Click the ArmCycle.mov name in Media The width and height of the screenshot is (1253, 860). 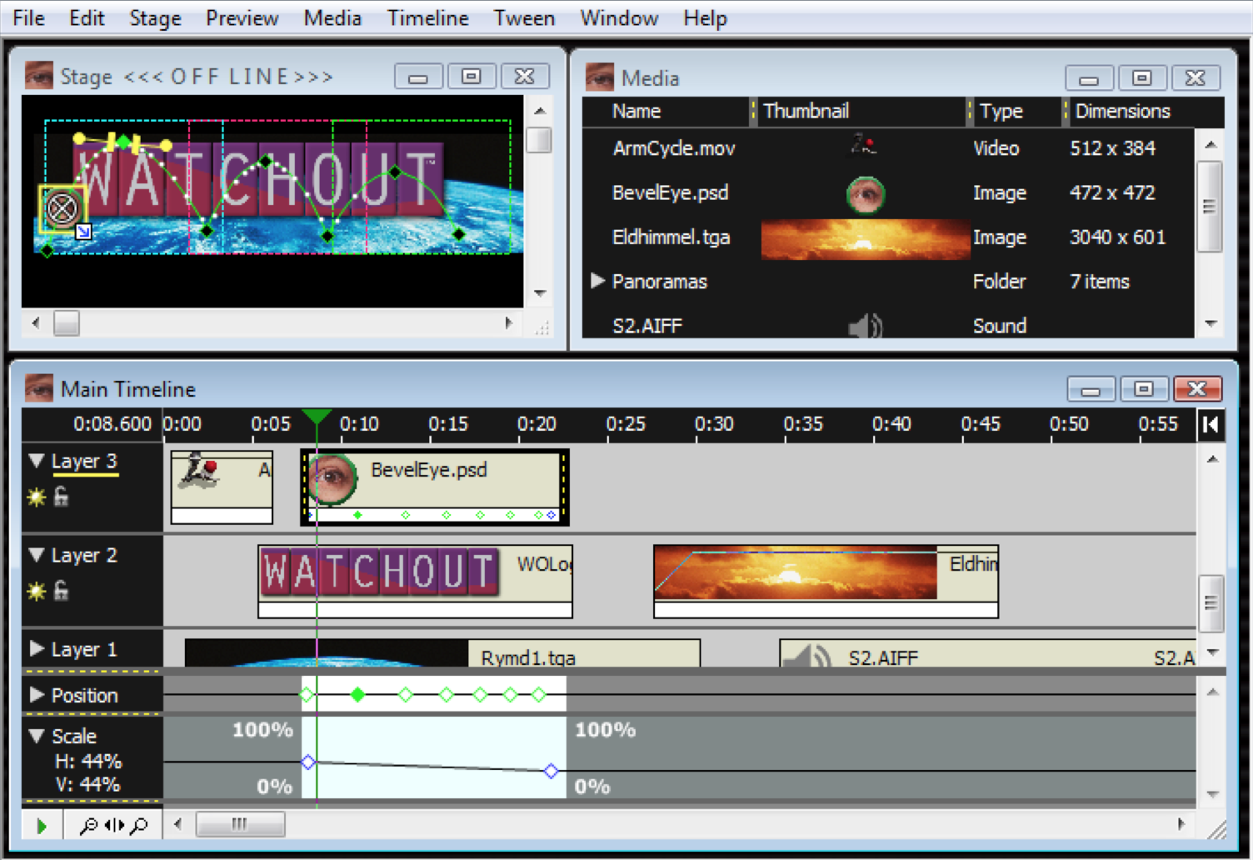(674, 148)
